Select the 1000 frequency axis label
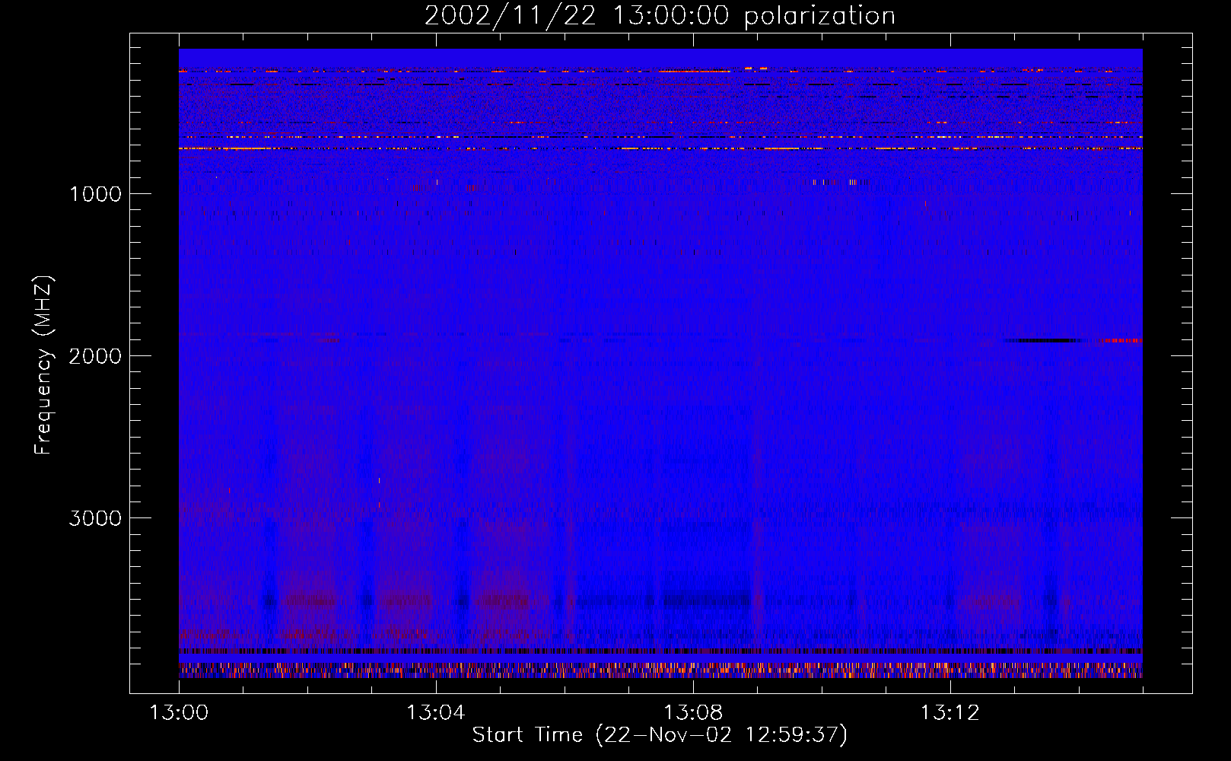1231x761 pixels. [95, 194]
